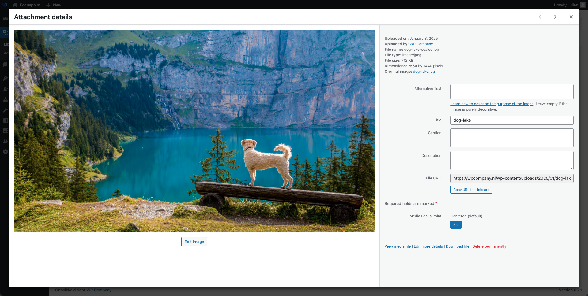Click the file type value image/jpeg
This screenshot has height=296, width=588.
click(412, 55)
